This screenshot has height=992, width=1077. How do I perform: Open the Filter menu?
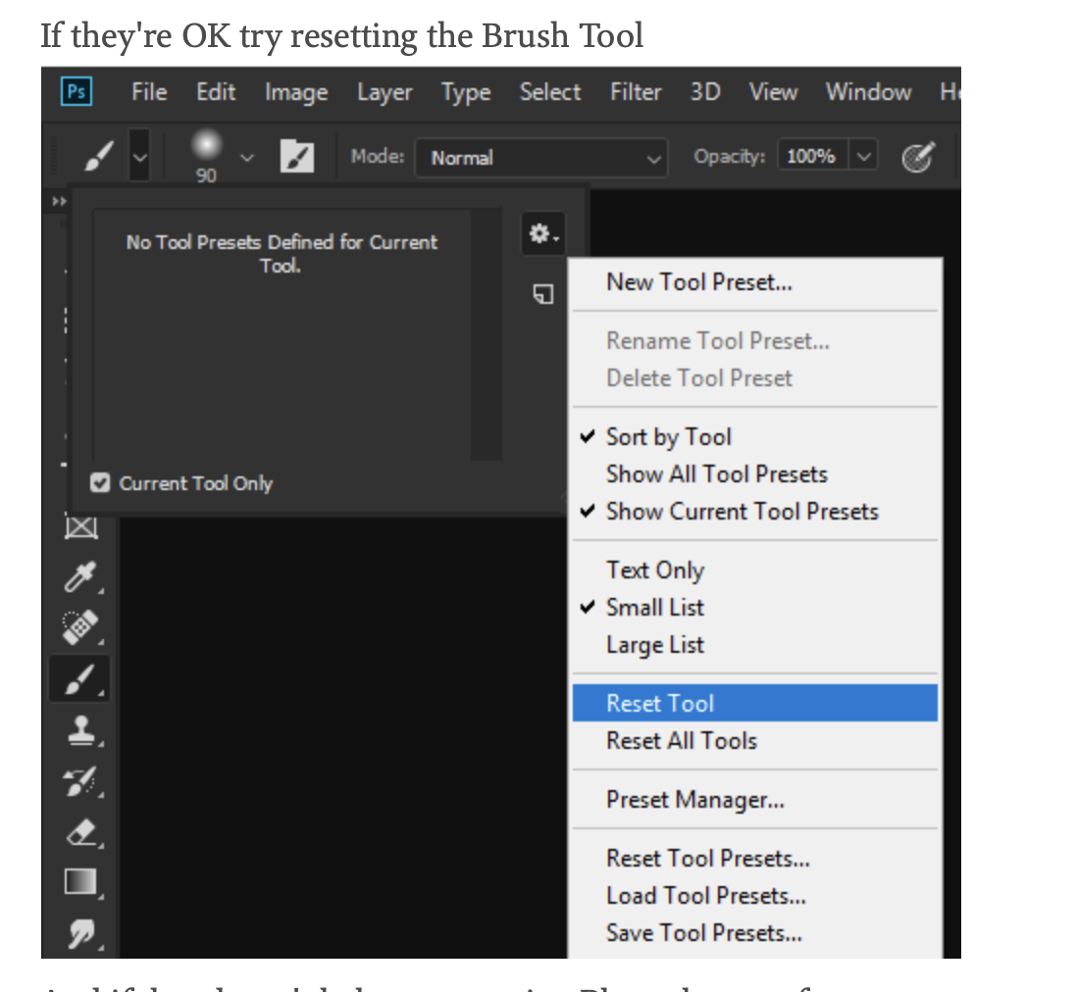tap(636, 91)
